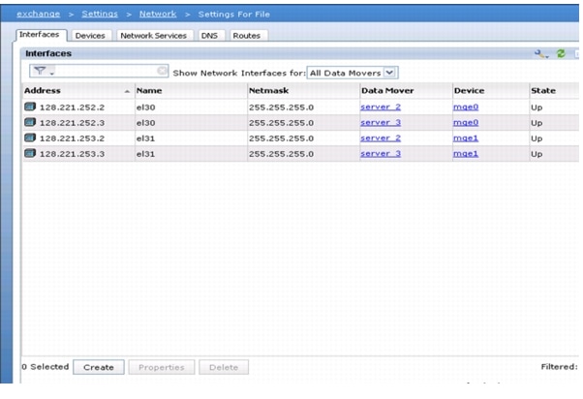583x399 pixels.
Task: Click interface icon for 128.221.252.2
Action: point(30,107)
